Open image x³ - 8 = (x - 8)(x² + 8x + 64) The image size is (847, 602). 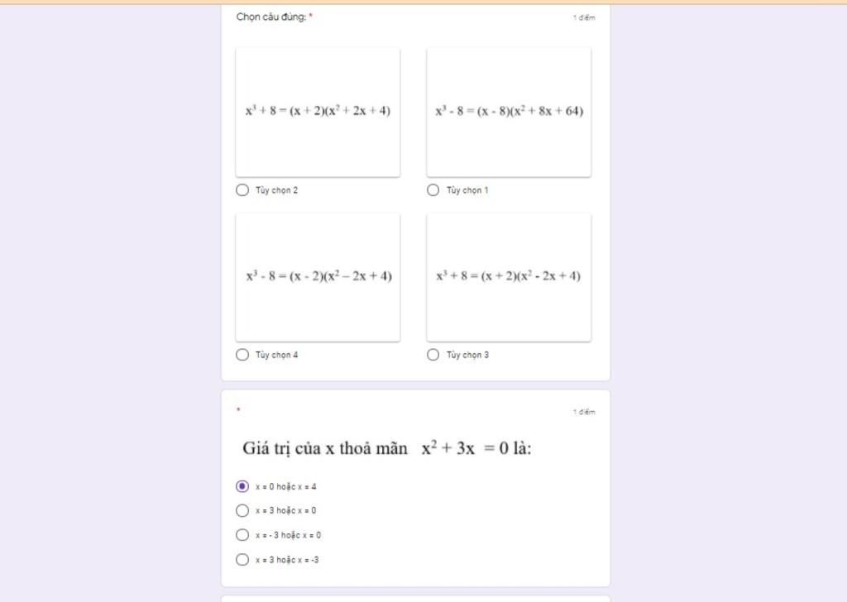509,112
